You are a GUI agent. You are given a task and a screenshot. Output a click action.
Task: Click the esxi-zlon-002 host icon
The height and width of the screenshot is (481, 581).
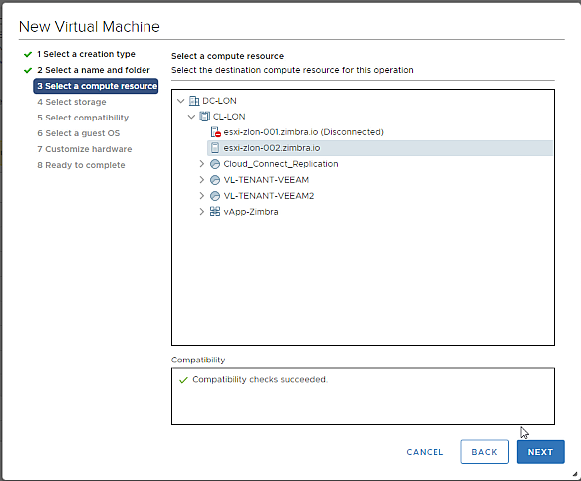[215, 148]
